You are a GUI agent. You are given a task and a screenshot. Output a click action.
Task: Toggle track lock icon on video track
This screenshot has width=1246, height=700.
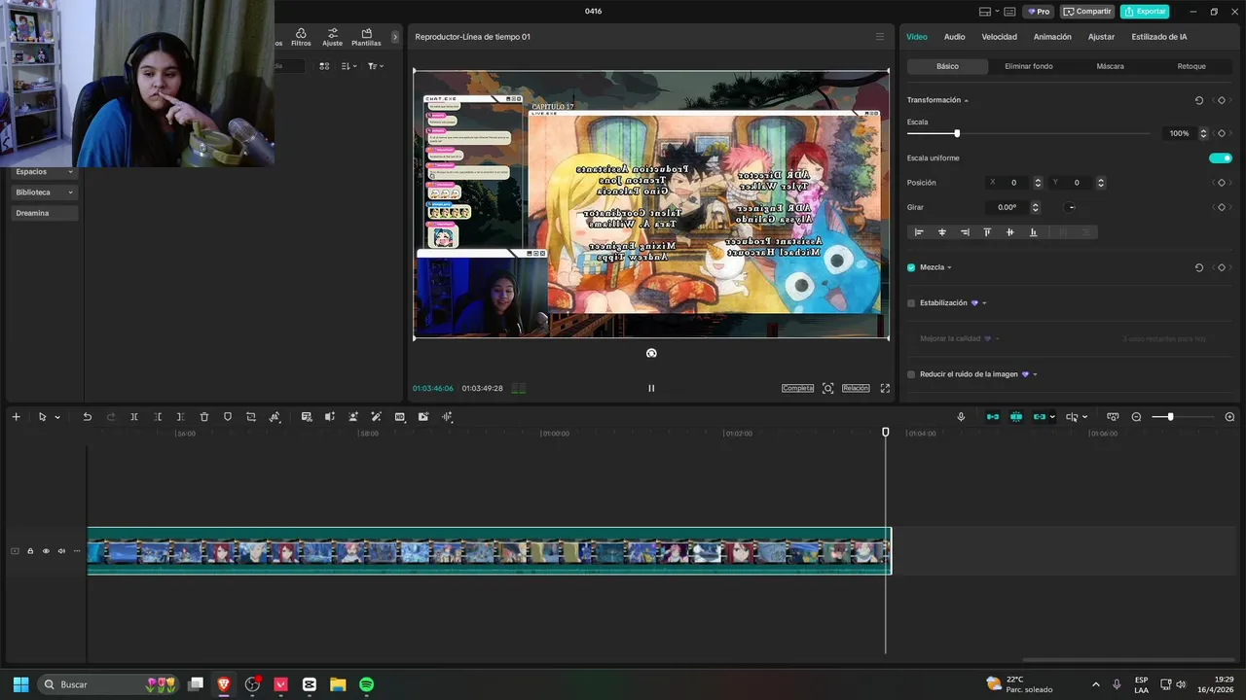point(30,551)
